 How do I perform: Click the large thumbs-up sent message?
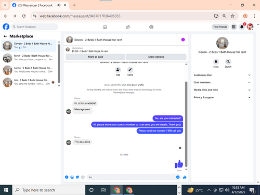tap(179, 164)
